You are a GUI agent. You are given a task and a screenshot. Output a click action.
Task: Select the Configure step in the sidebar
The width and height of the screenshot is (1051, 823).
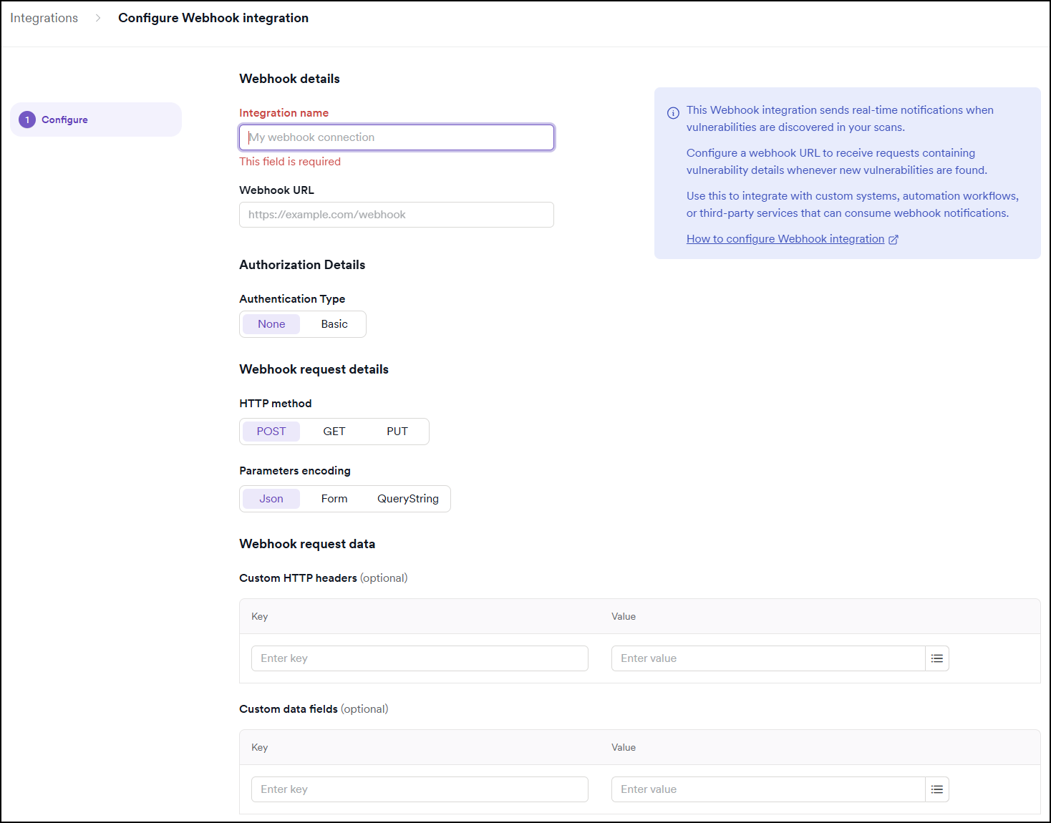tap(65, 120)
